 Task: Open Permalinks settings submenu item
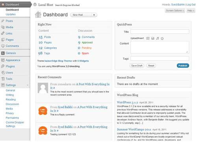[12, 118]
